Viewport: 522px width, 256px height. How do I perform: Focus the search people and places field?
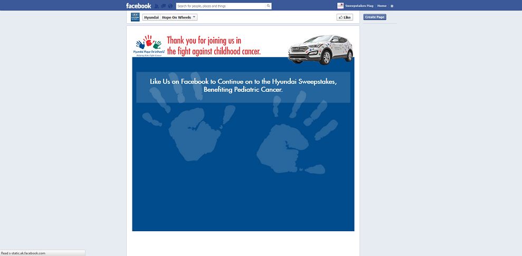coord(221,6)
